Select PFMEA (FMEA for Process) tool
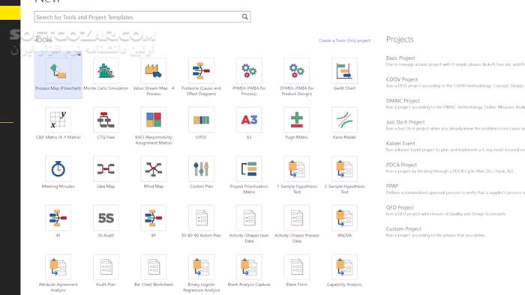Image resolution: width=525 pixels, height=295 pixels. (249, 71)
